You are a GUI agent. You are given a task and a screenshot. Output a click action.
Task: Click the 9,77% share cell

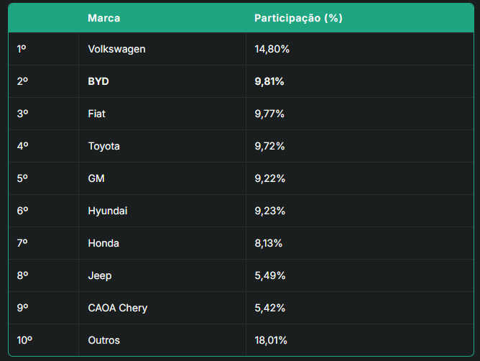click(269, 114)
